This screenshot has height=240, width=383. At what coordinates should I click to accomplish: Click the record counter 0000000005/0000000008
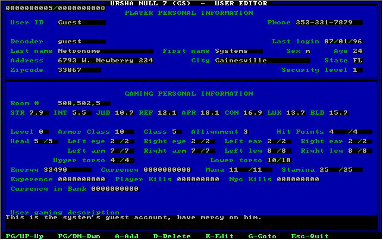(55, 8)
